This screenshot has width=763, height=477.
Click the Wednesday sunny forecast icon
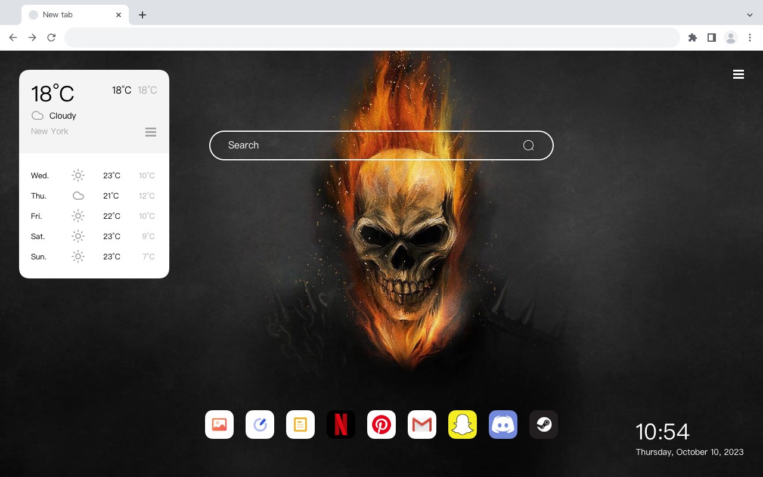(x=78, y=175)
